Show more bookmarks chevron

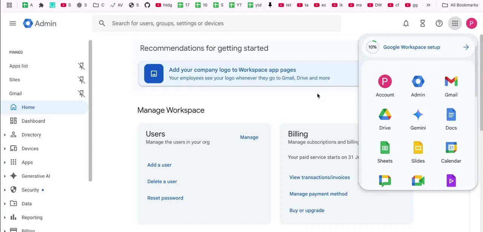(x=428, y=5)
